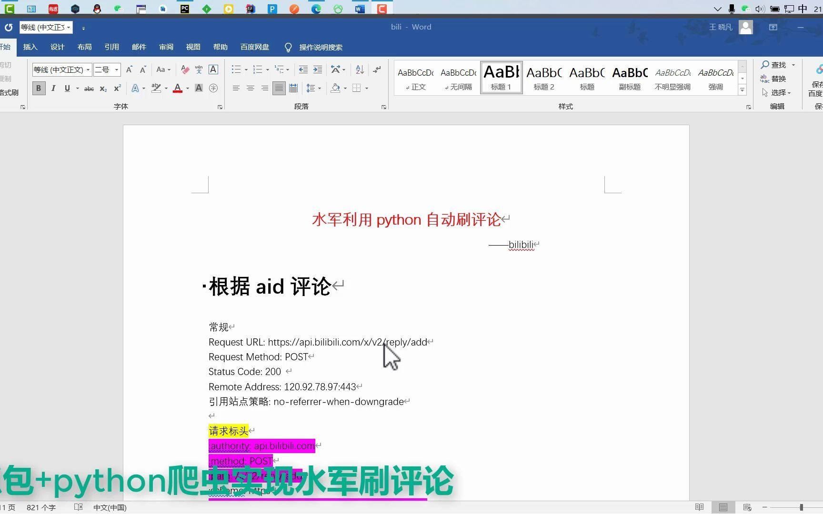Open 设计 ribbon tab
This screenshot has width=823, height=514.
click(x=57, y=47)
